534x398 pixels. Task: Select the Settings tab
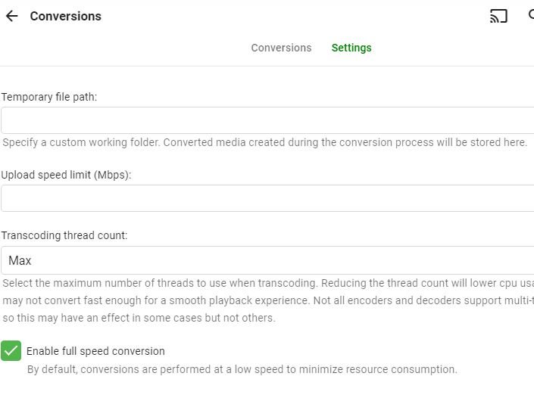[x=351, y=48]
